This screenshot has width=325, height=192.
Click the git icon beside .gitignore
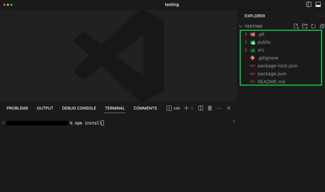252,58
